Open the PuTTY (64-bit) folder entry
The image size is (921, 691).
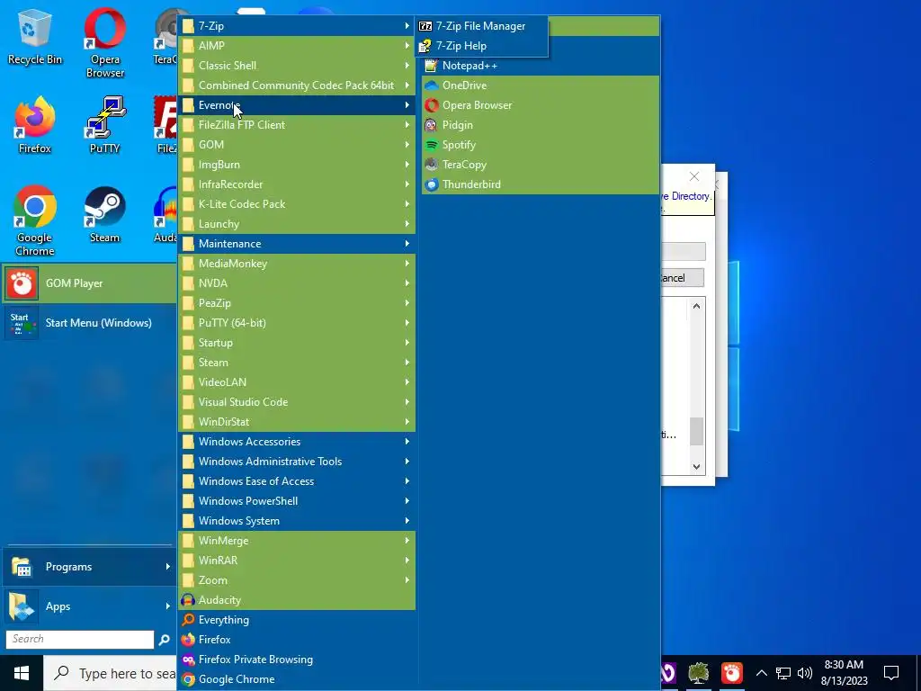coord(297,323)
